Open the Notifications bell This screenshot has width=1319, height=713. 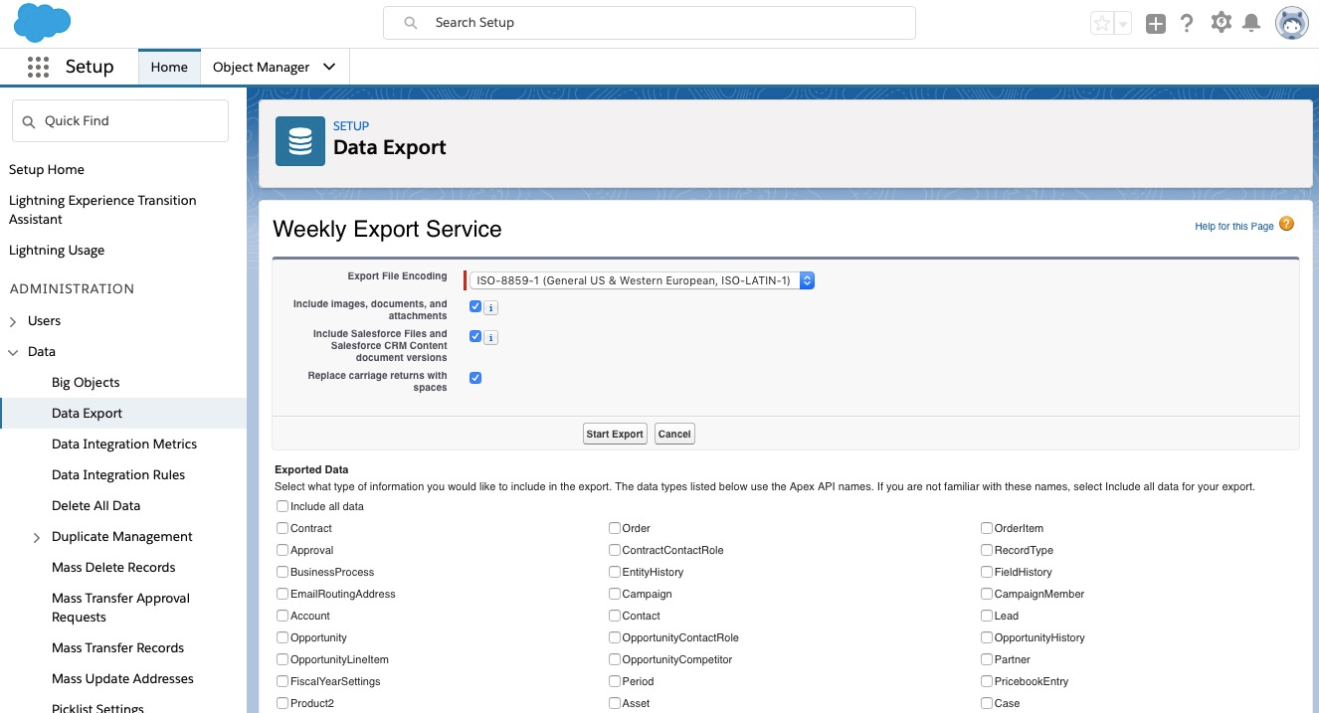(1251, 23)
